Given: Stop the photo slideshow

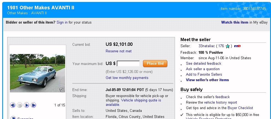Looking at the screenshot, I should (20, 105).
